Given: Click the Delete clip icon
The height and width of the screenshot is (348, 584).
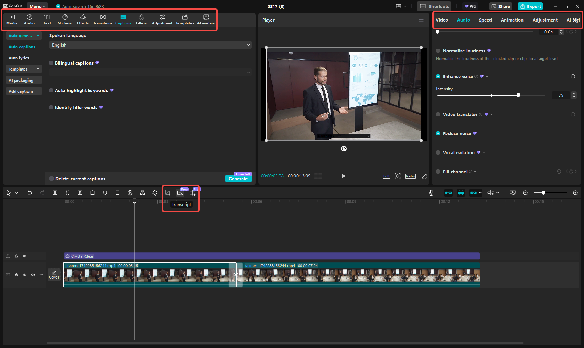Looking at the screenshot, I should click(92, 193).
